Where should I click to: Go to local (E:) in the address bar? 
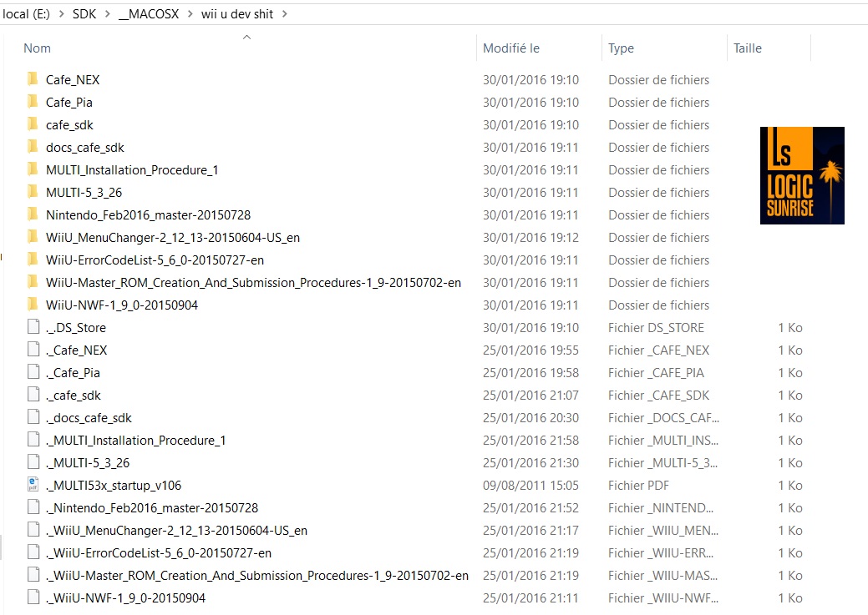coord(26,14)
